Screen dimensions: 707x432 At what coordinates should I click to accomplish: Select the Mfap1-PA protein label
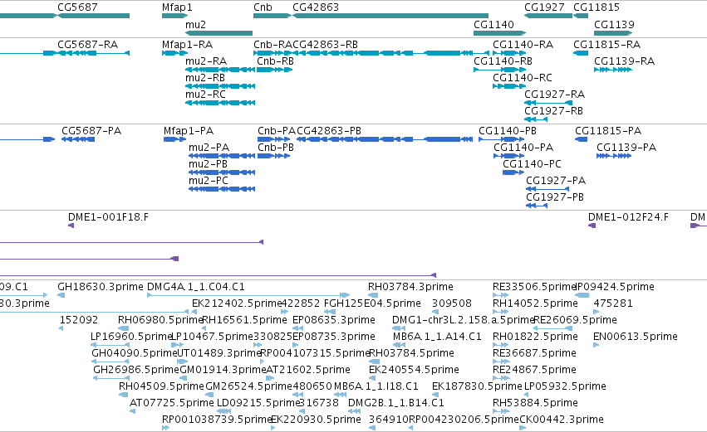pyautogui.click(x=189, y=131)
